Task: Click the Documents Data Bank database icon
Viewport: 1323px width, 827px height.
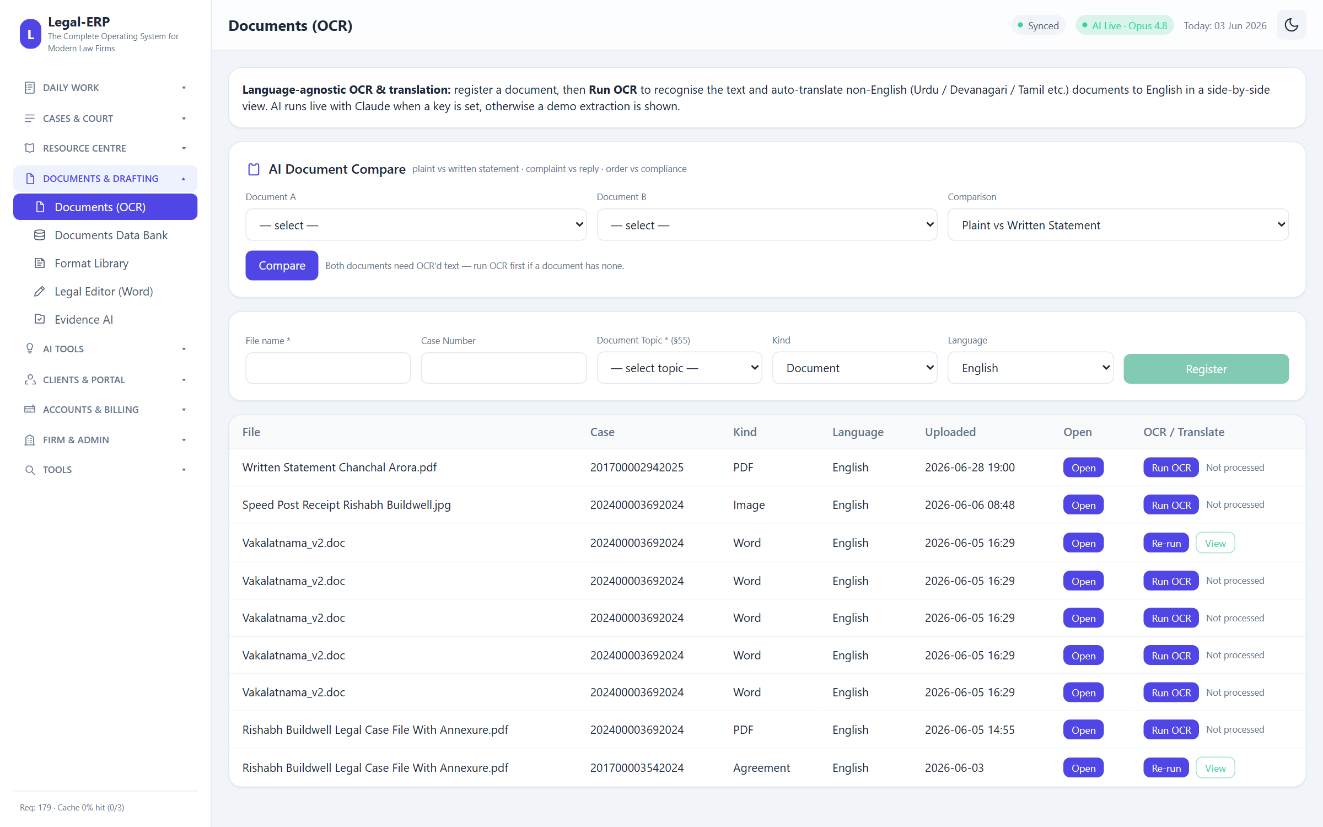Action: 40,235
